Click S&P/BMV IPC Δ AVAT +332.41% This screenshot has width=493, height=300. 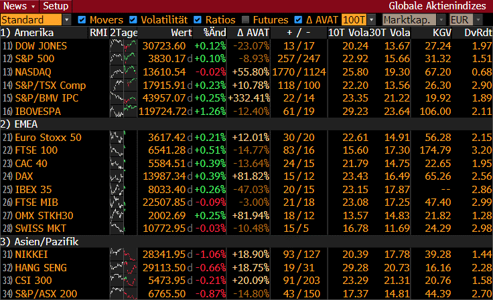point(249,98)
